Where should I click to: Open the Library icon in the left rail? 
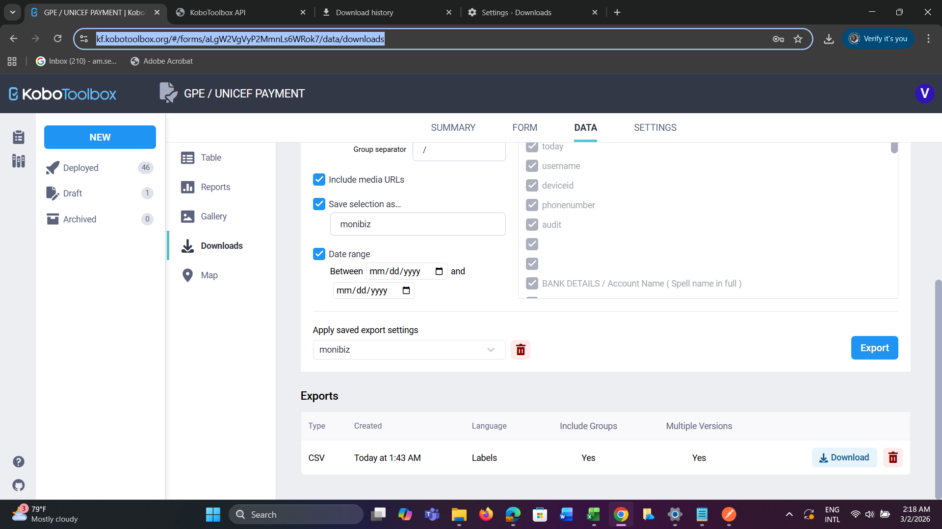[x=19, y=161]
